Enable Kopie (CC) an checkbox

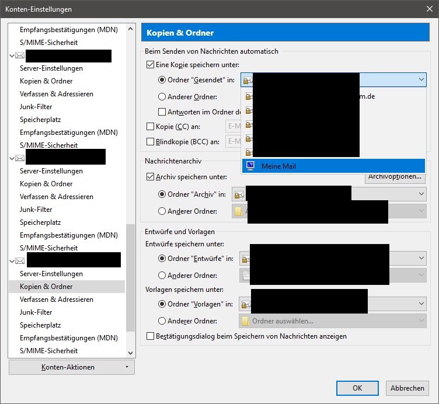(x=151, y=127)
